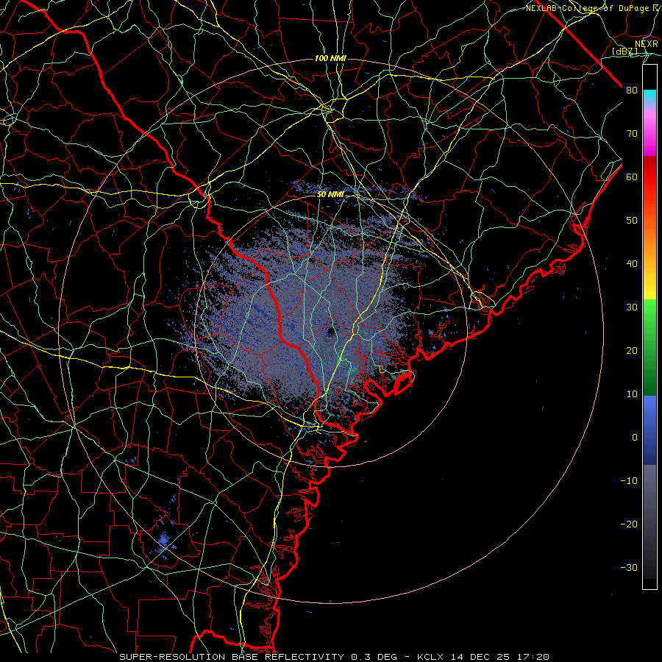Click the green band of the color bar
This screenshot has width=662, height=662.
(x=649, y=347)
